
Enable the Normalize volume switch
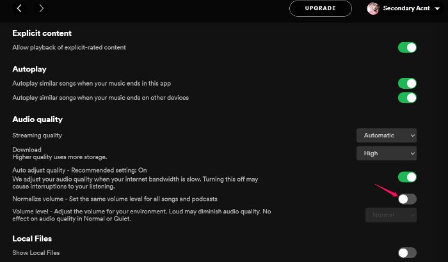(407, 199)
